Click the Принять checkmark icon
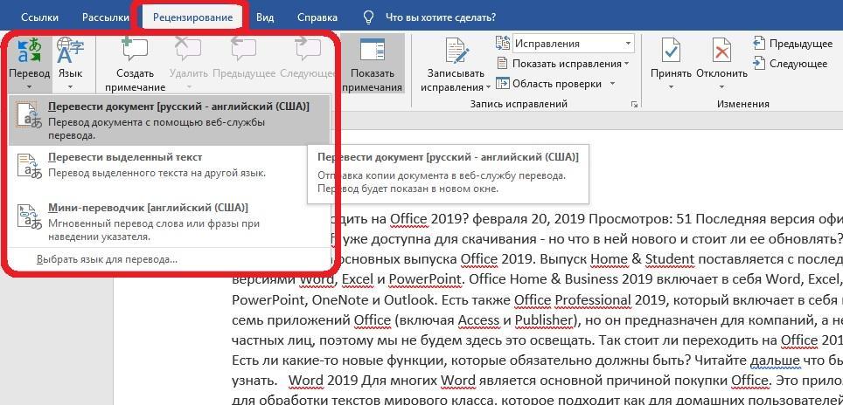The width and height of the screenshot is (843, 405). click(671, 51)
